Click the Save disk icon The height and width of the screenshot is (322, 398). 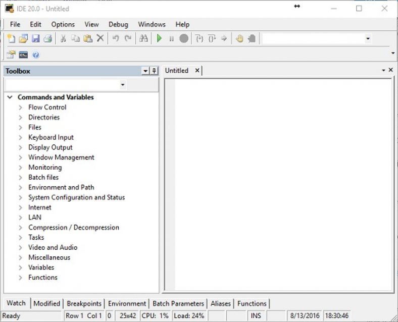pos(35,39)
